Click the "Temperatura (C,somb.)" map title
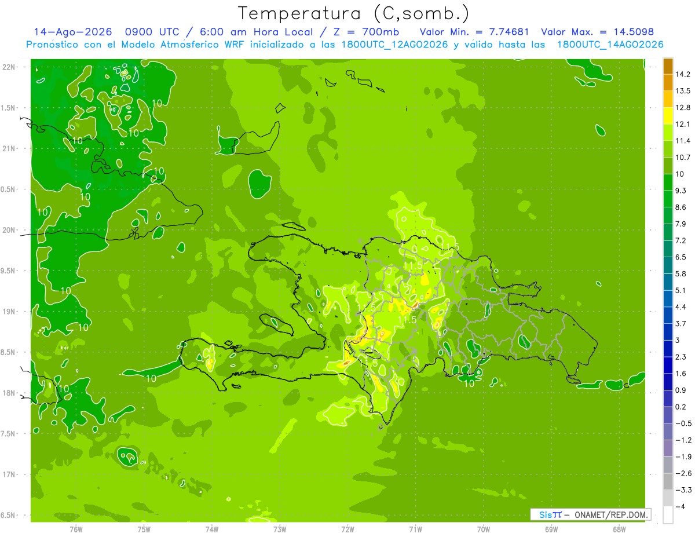This screenshot has width=695, height=537. (354, 13)
